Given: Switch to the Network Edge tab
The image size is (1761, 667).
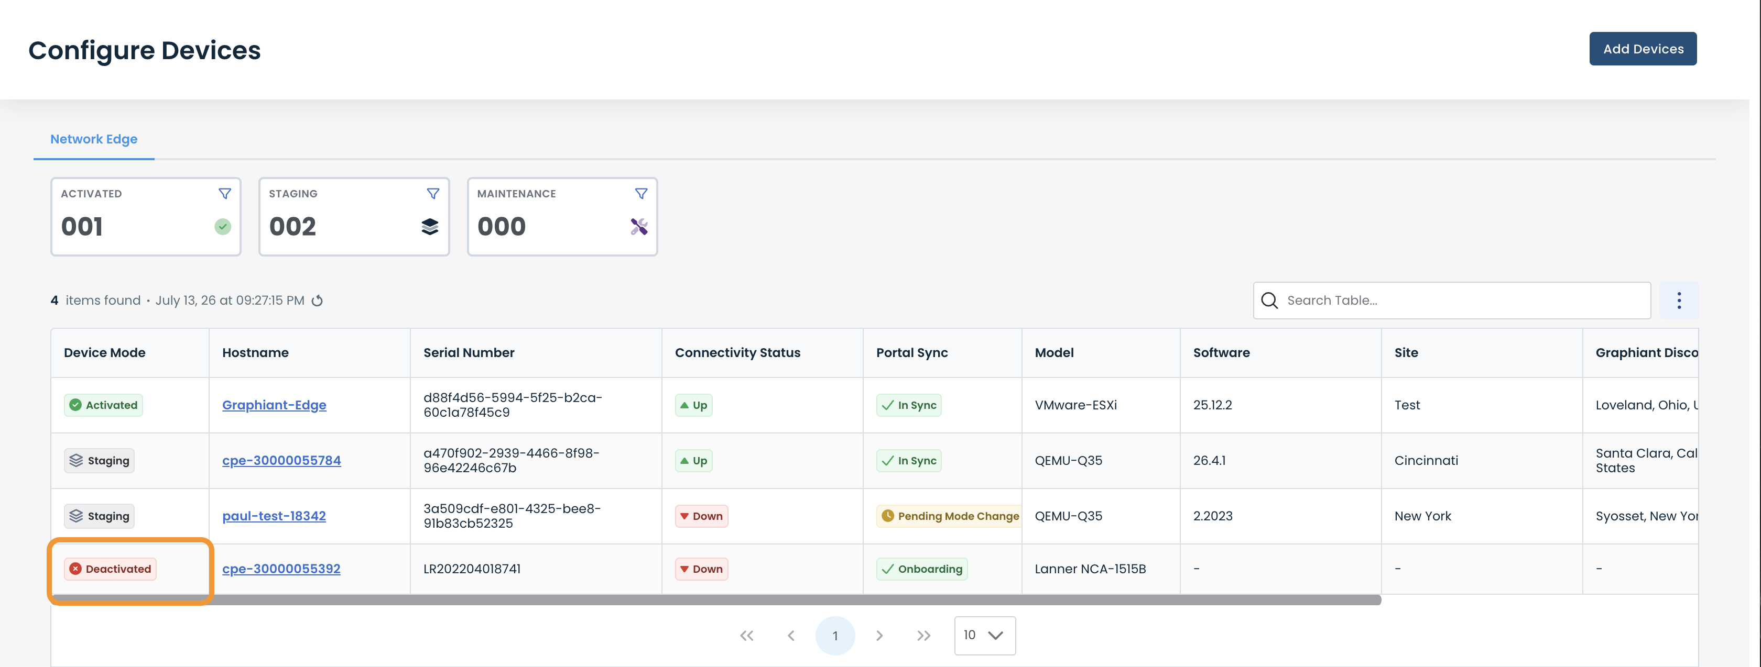Looking at the screenshot, I should click(x=94, y=139).
